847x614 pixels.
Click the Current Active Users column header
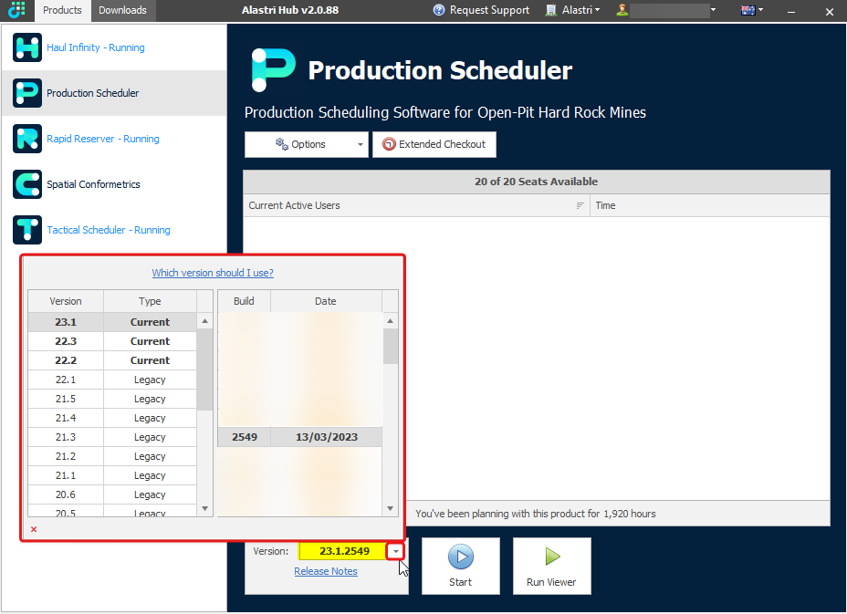coord(416,205)
